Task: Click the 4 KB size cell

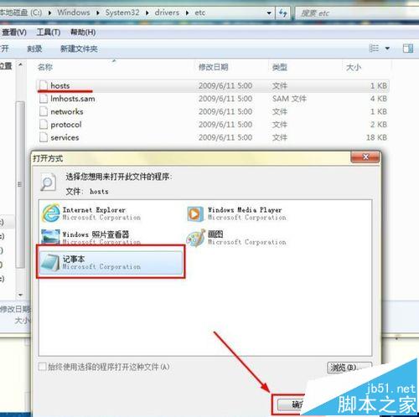Action: (x=379, y=99)
